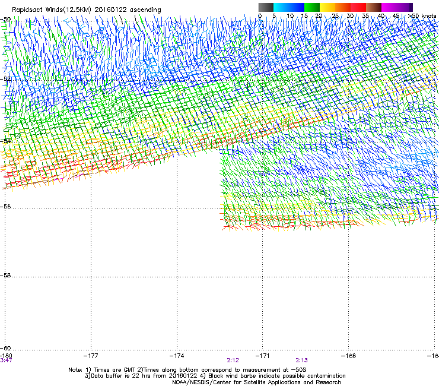
Task: Click the red 30-35 knots legend swatch
Action: (358, 7)
